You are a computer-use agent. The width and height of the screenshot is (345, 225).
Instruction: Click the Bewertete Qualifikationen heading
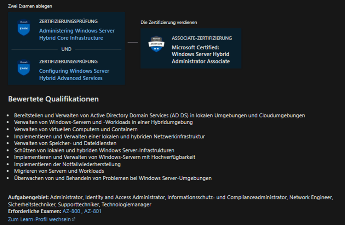53,99
